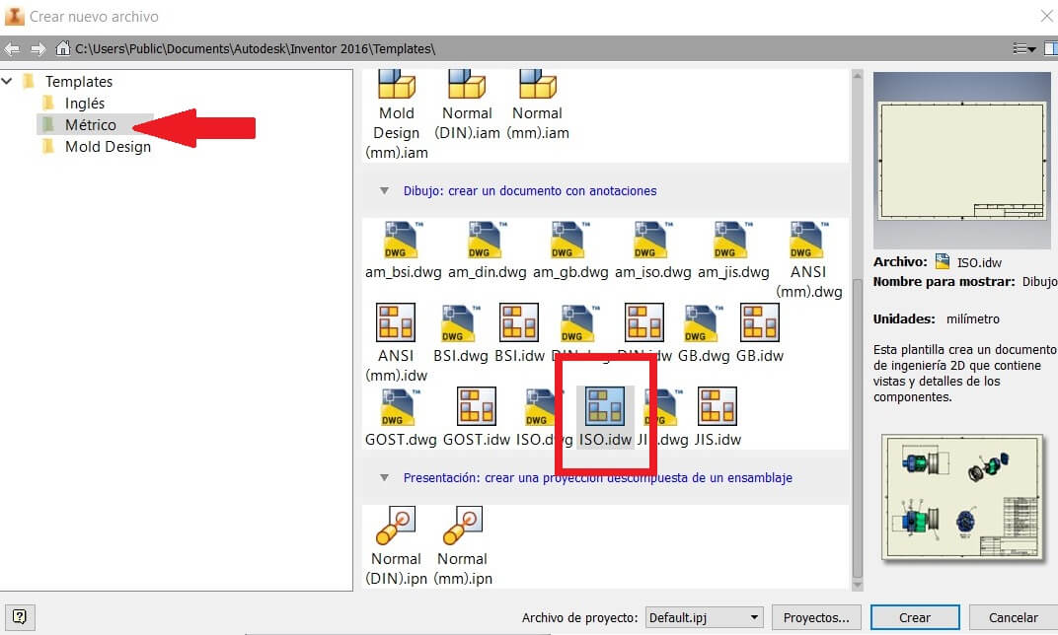Select the Normal (mm).ipn presentation template
Image resolution: width=1058 pixels, height=635 pixels.
click(x=463, y=546)
